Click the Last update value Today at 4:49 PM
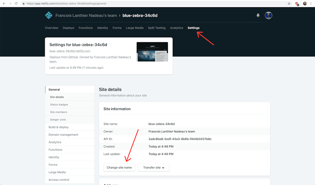 (x=161, y=154)
